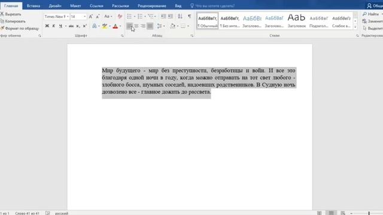Open underline style dropdown arrow
The image size is (383, 215).
(66, 26)
